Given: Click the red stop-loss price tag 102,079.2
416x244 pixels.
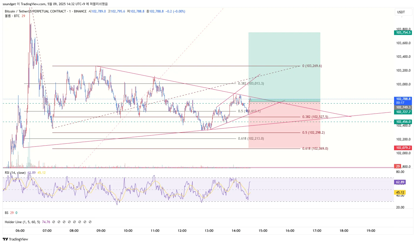Looking at the screenshot, I should 403,148.
